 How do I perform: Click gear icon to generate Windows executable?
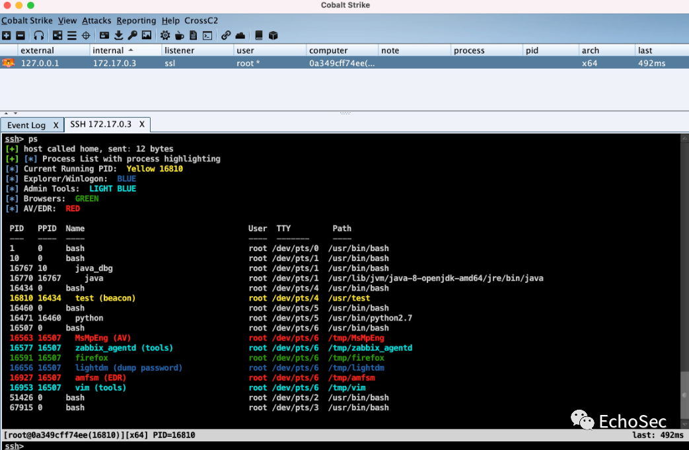(x=164, y=36)
